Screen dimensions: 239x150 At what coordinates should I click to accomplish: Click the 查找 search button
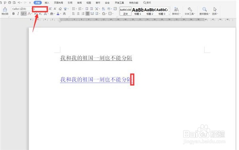tap(147, 3)
